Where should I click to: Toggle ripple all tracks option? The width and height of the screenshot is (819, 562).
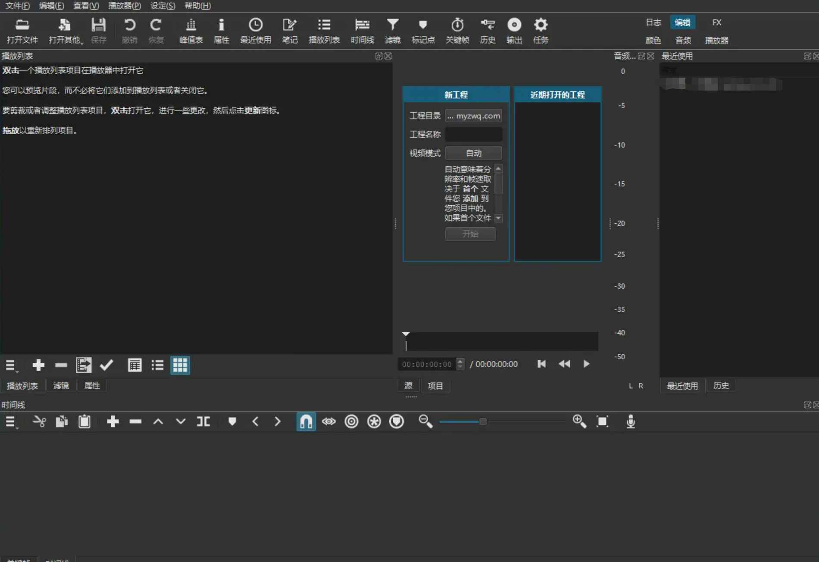(x=374, y=421)
